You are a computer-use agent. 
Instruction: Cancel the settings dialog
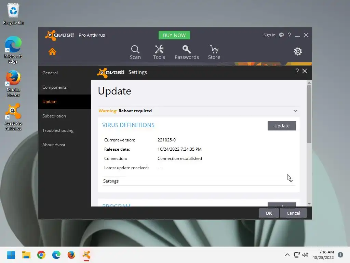(293, 213)
